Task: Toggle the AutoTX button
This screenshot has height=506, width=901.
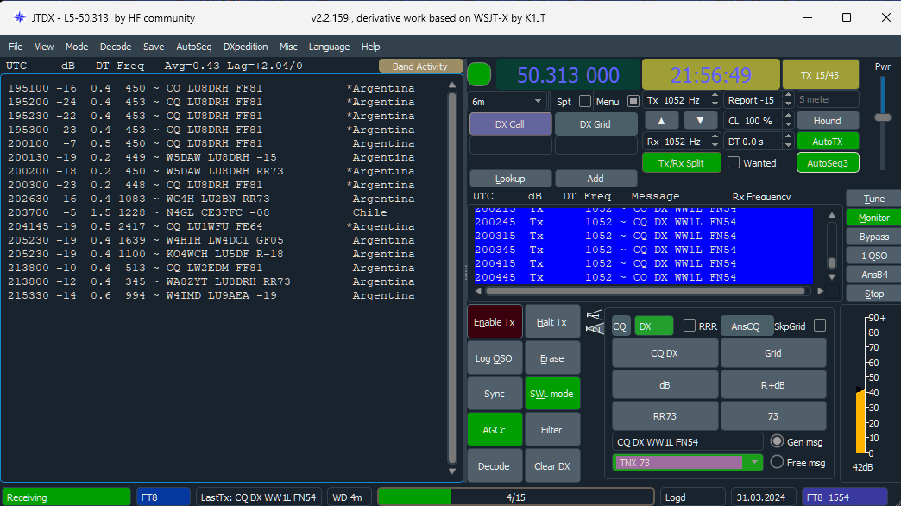Action: (x=828, y=142)
